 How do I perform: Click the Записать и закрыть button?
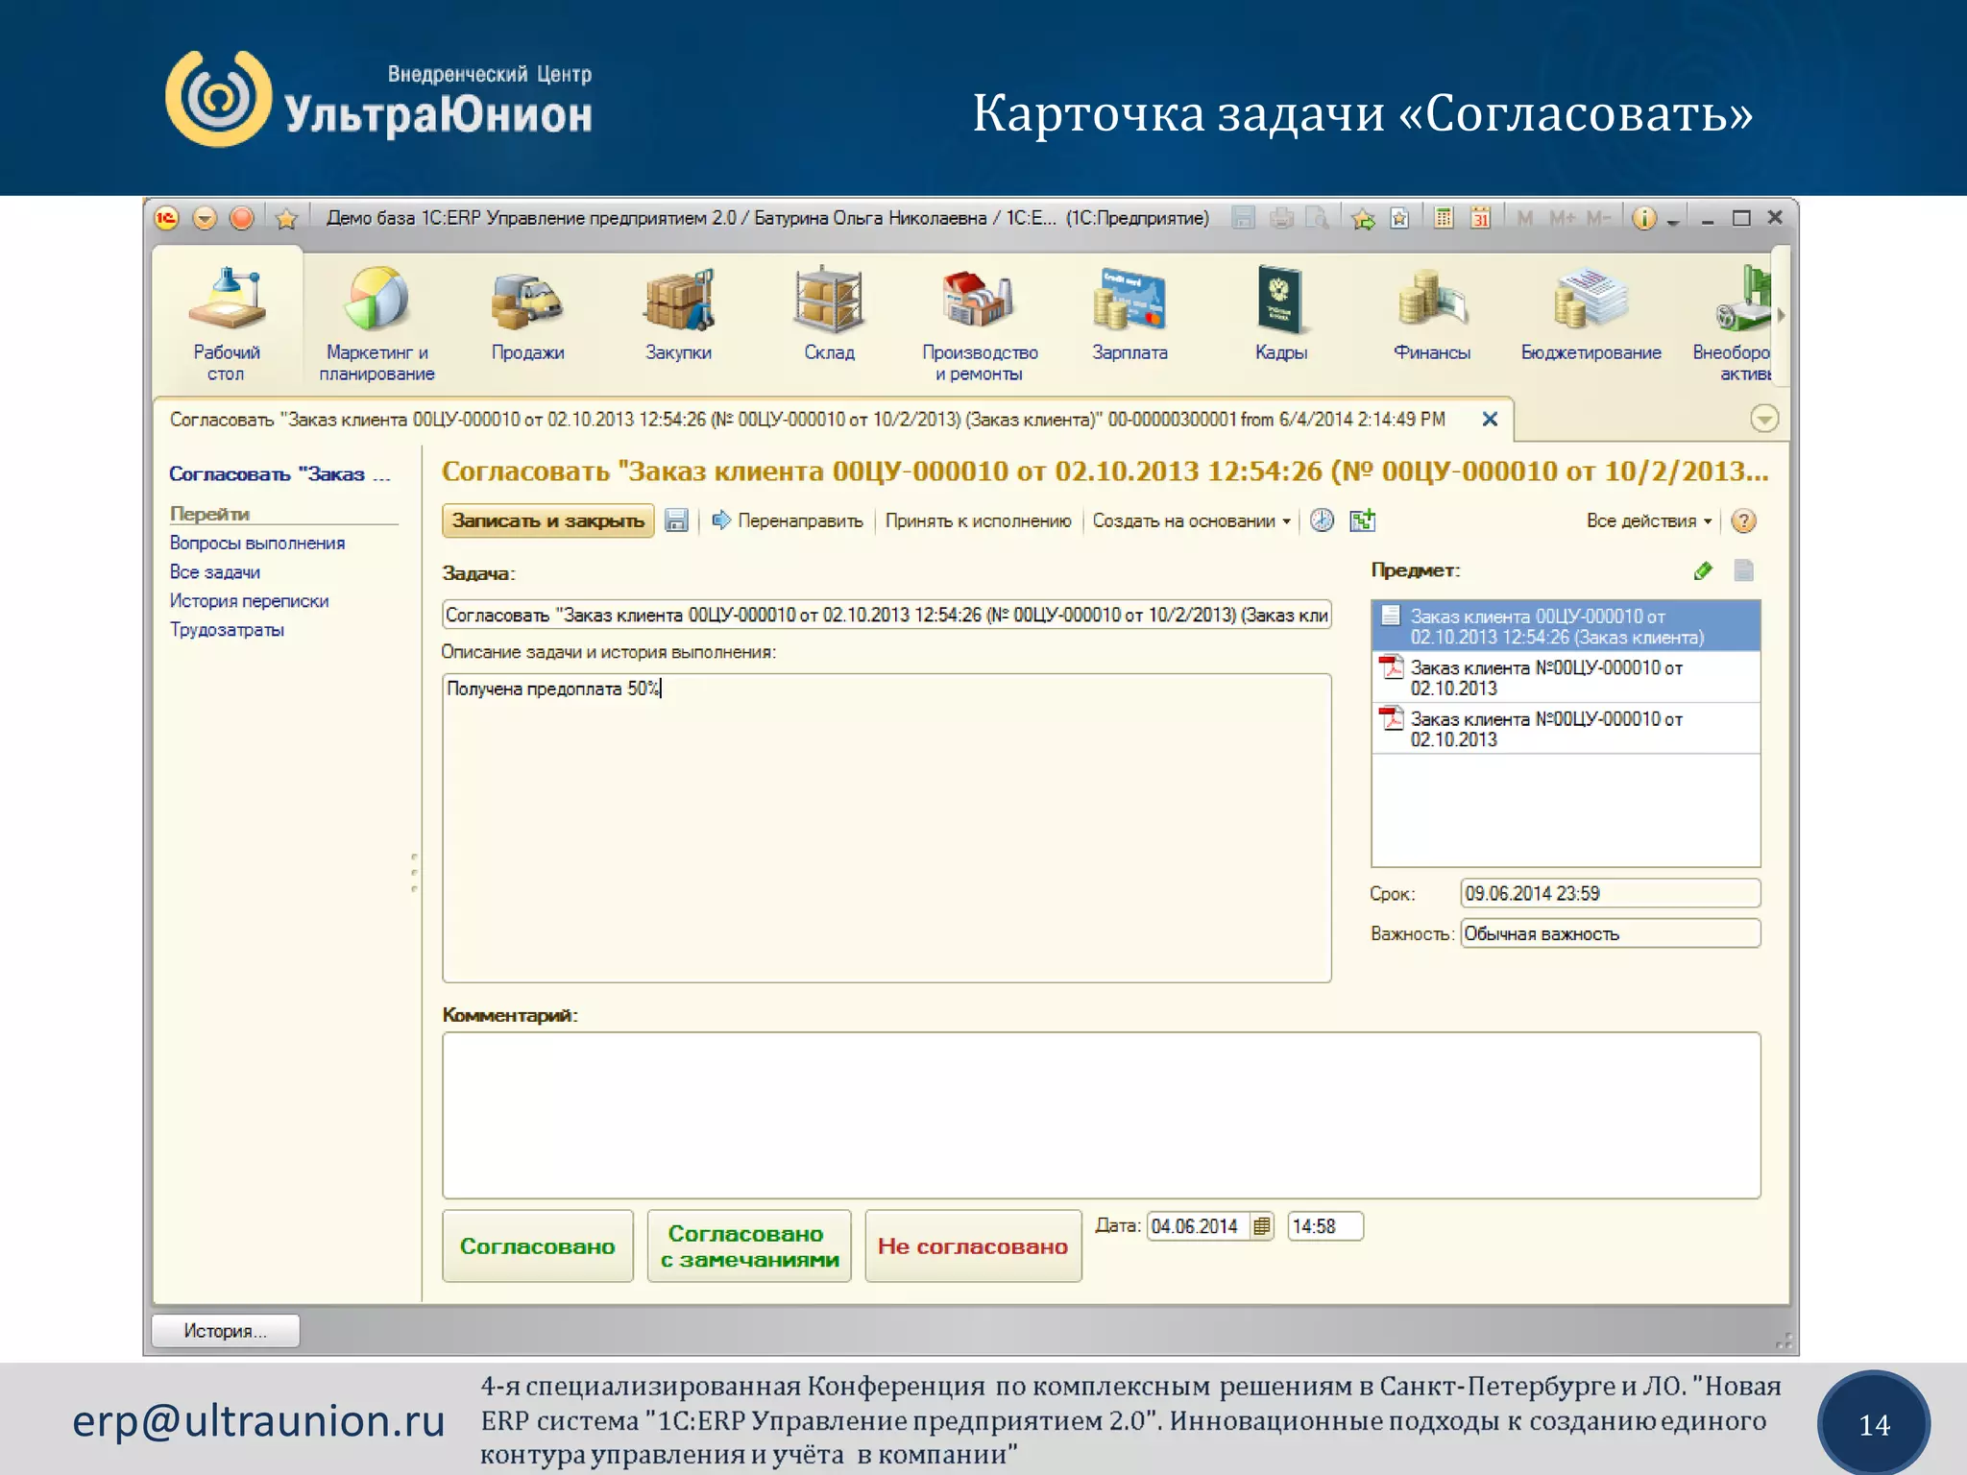pos(548,520)
